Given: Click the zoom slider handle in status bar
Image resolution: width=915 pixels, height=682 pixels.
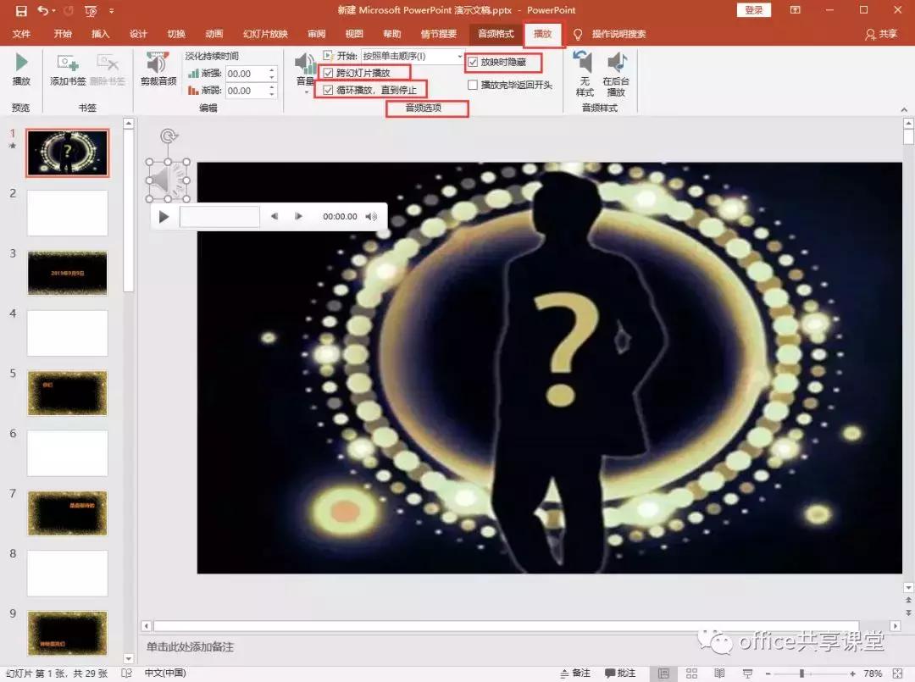Looking at the screenshot, I should (801, 674).
